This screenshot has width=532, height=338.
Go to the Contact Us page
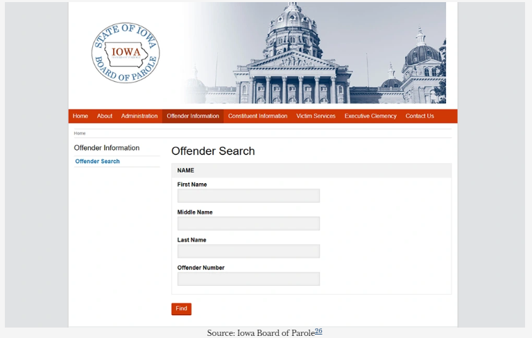point(420,116)
